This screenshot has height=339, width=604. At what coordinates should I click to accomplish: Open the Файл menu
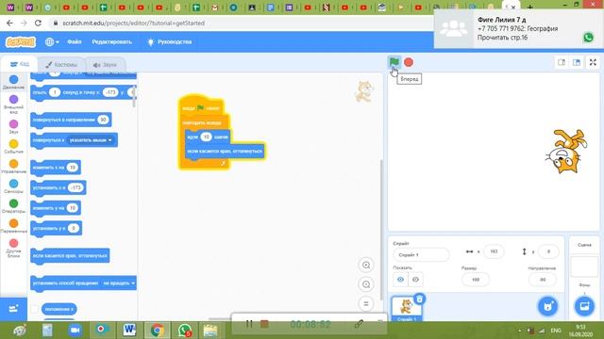point(75,41)
